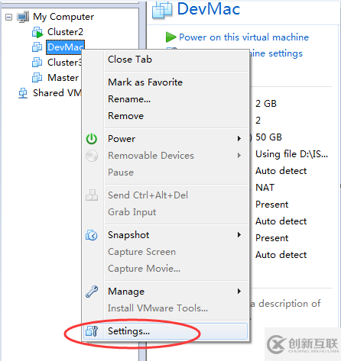
Task: Click the Shared VMs icon
Action: pyautogui.click(x=23, y=93)
